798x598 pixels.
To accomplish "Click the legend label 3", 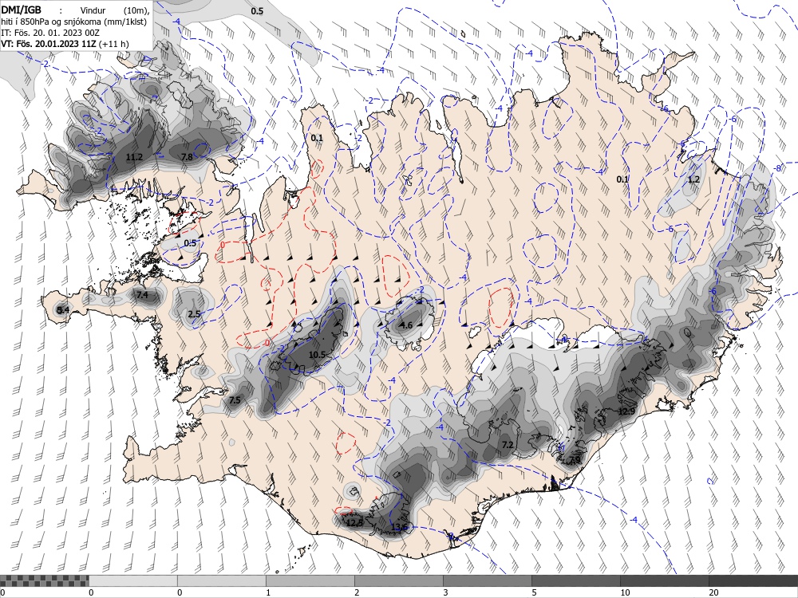I will coord(445,592).
